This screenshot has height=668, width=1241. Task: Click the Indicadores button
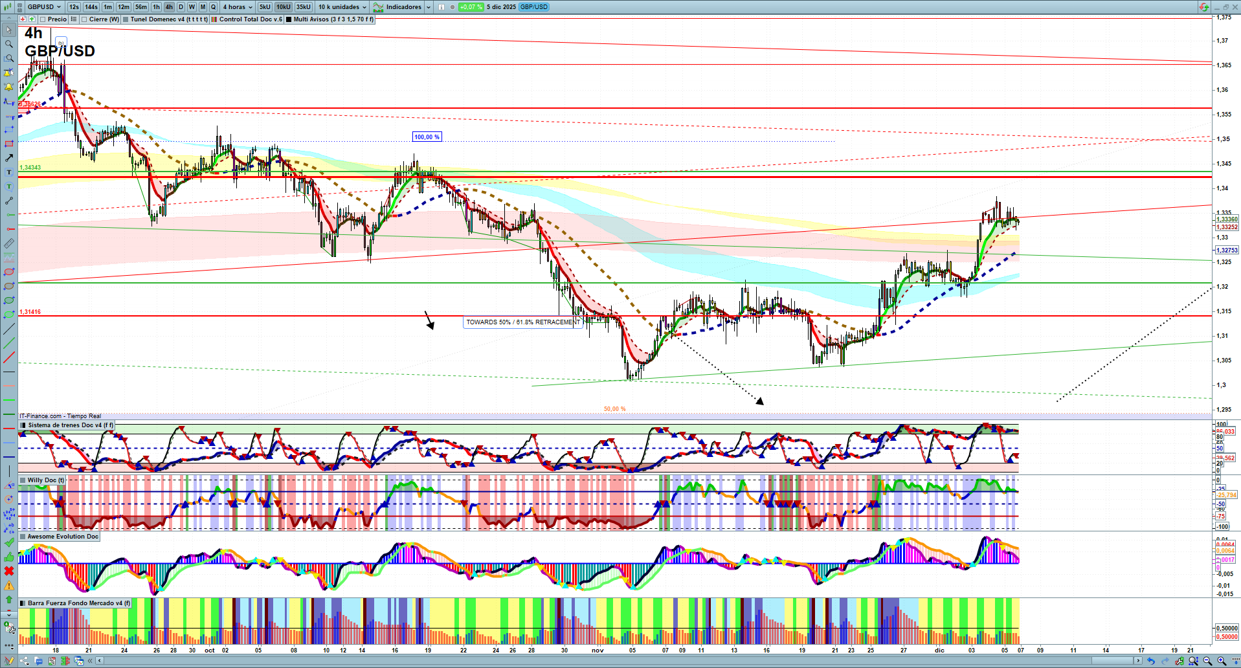point(403,7)
